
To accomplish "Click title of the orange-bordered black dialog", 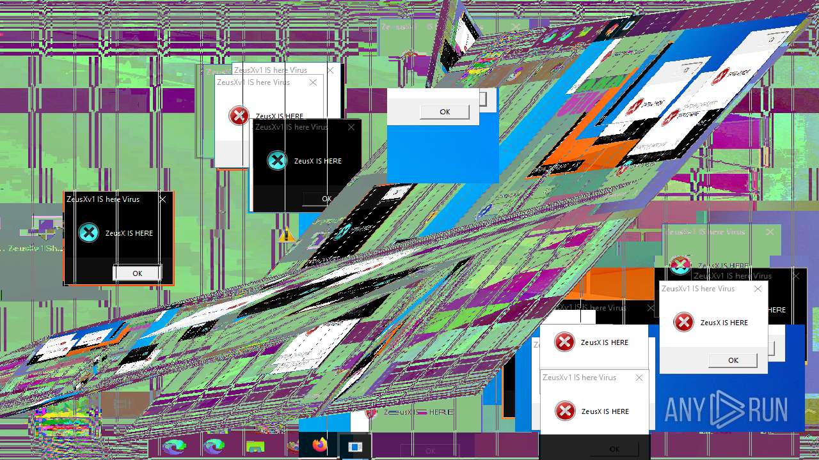I will [x=103, y=199].
